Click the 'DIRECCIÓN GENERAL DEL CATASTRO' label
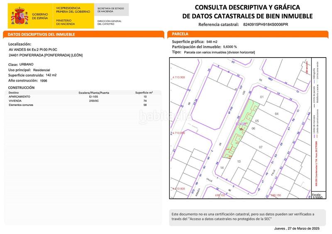332x234 pixels. coord(109,22)
